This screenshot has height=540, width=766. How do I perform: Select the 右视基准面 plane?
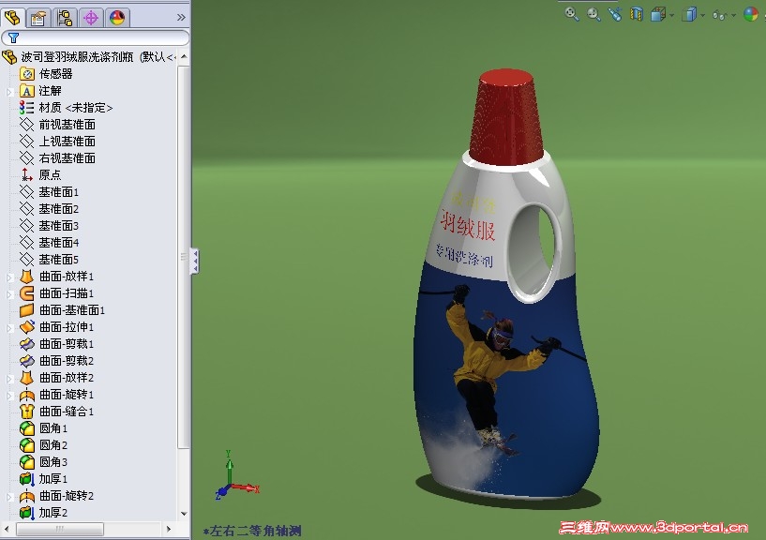point(57,157)
